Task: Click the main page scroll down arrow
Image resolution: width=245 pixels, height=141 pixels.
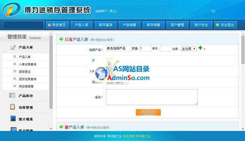Action: [243, 129]
